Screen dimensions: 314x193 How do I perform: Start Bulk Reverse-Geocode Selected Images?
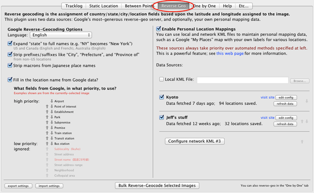(157, 185)
